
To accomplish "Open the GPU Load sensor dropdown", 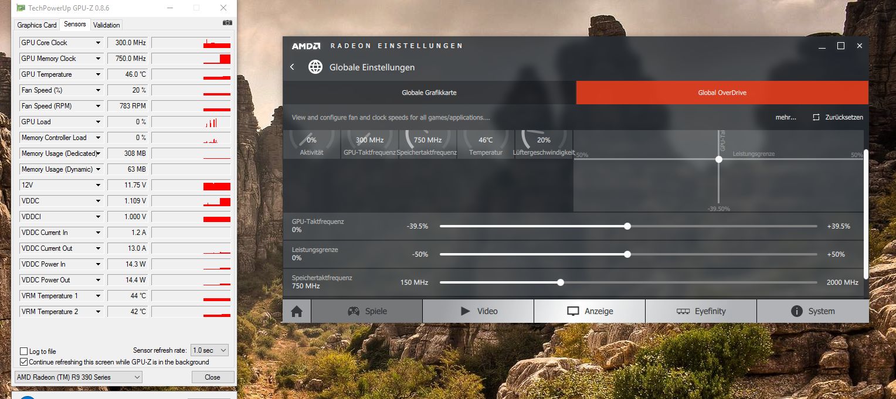I will tap(99, 122).
